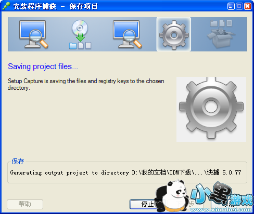Click the second scan monitor-magnifier icon
254x214 pixels.
pyautogui.click(x=128, y=34)
